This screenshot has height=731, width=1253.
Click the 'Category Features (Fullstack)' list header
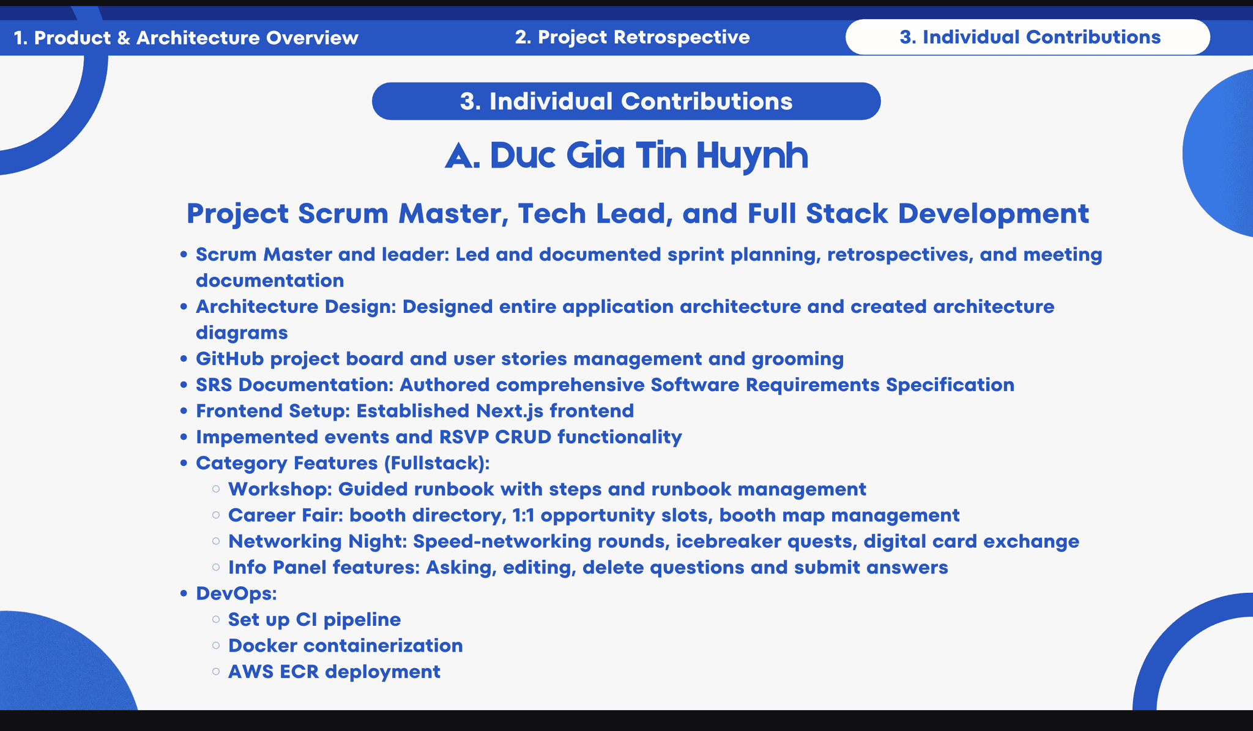[x=342, y=463]
